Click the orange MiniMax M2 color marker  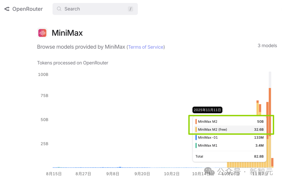tap(196, 122)
